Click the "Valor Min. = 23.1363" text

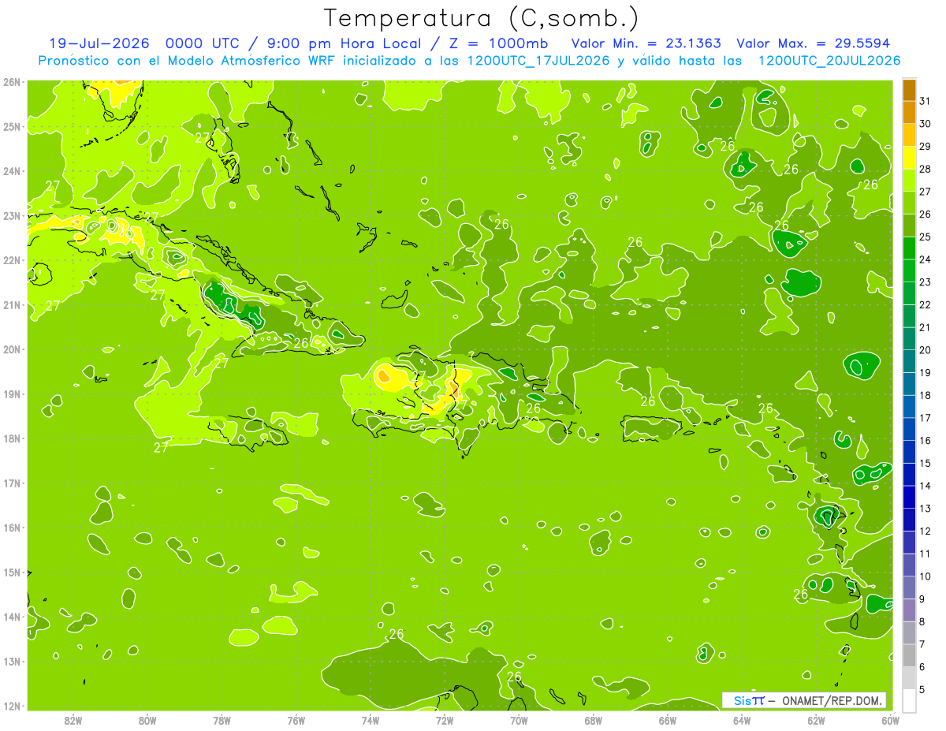click(x=646, y=43)
